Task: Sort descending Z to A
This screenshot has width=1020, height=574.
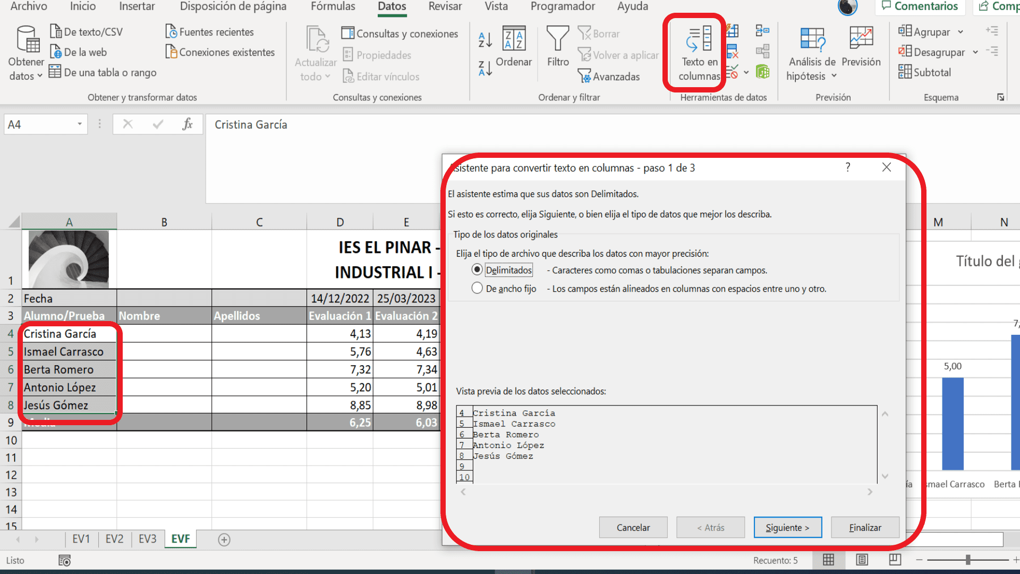Action: click(x=485, y=68)
